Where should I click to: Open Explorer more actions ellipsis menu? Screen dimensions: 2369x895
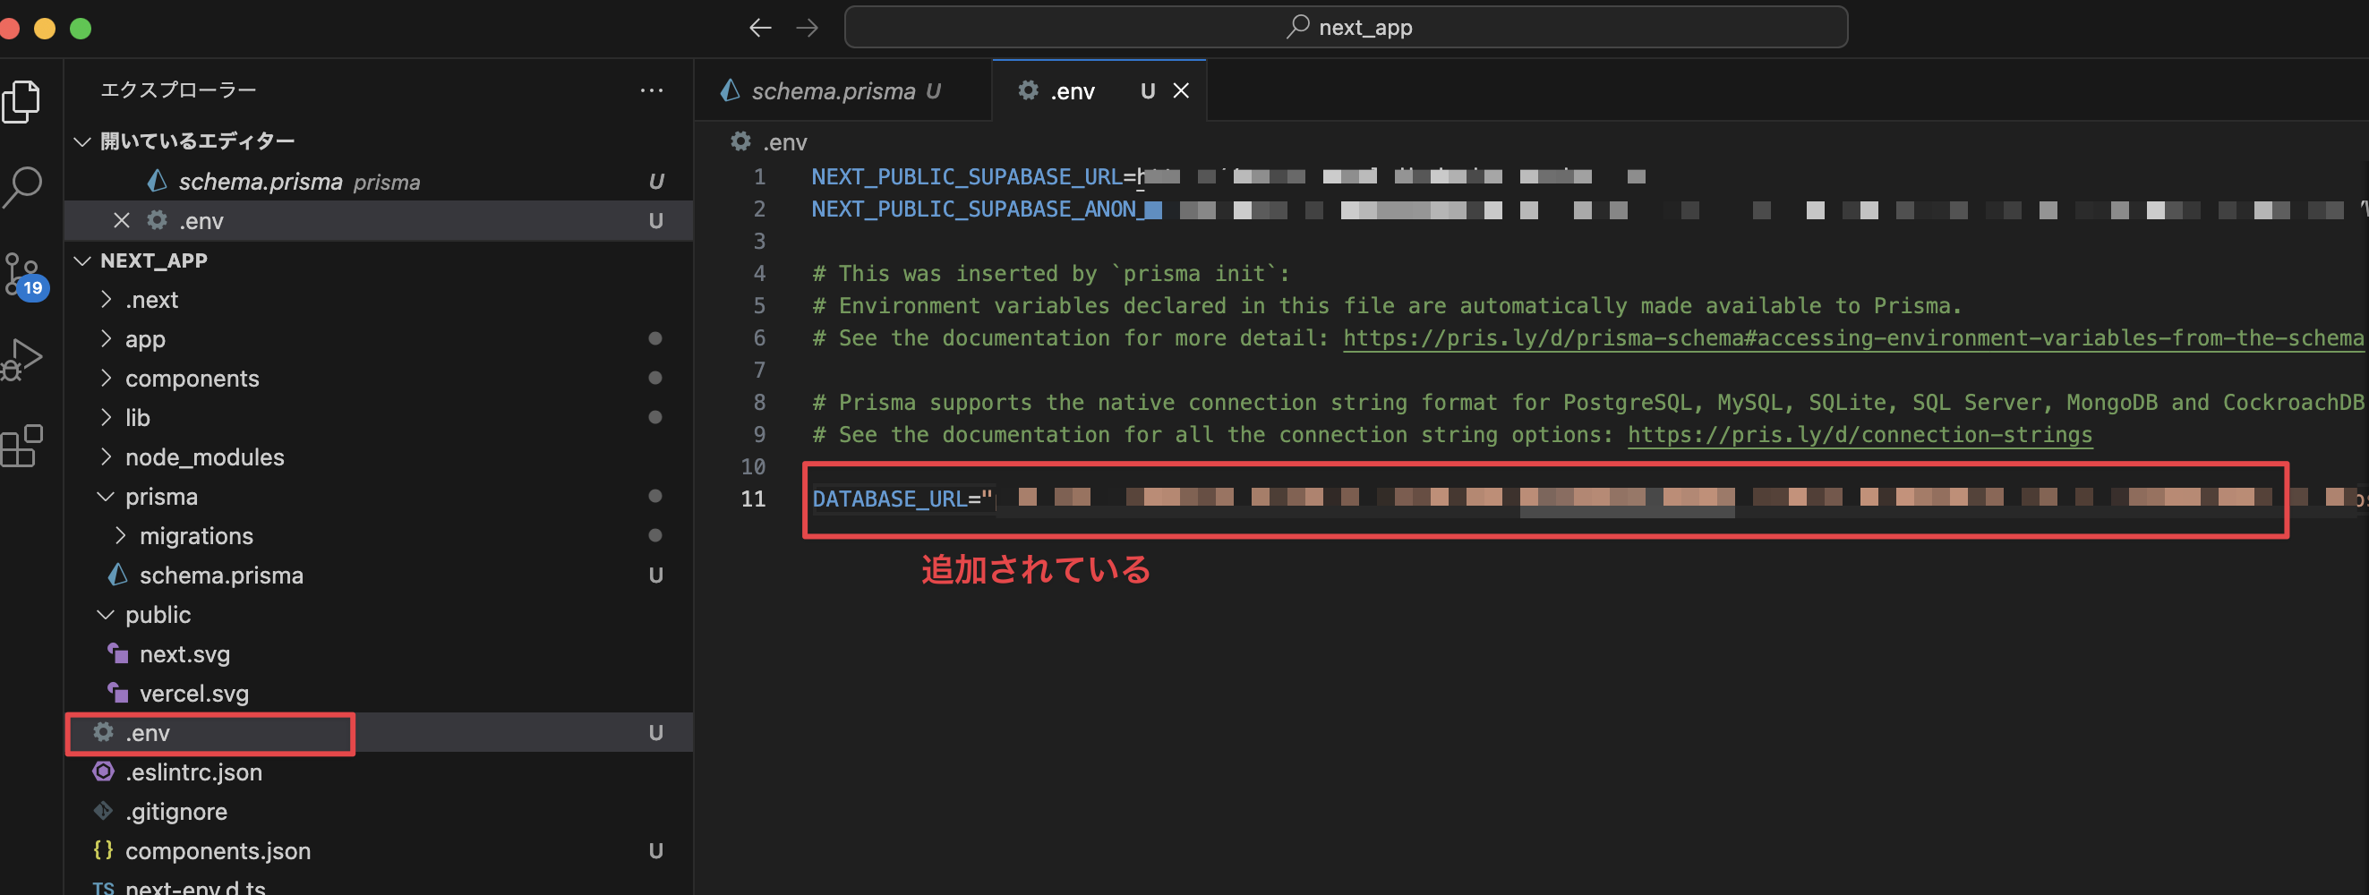(652, 90)
